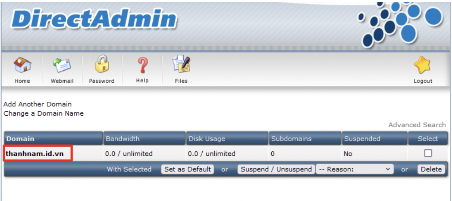Click the Delete button
452x201 pixels.
click(431, 169)
